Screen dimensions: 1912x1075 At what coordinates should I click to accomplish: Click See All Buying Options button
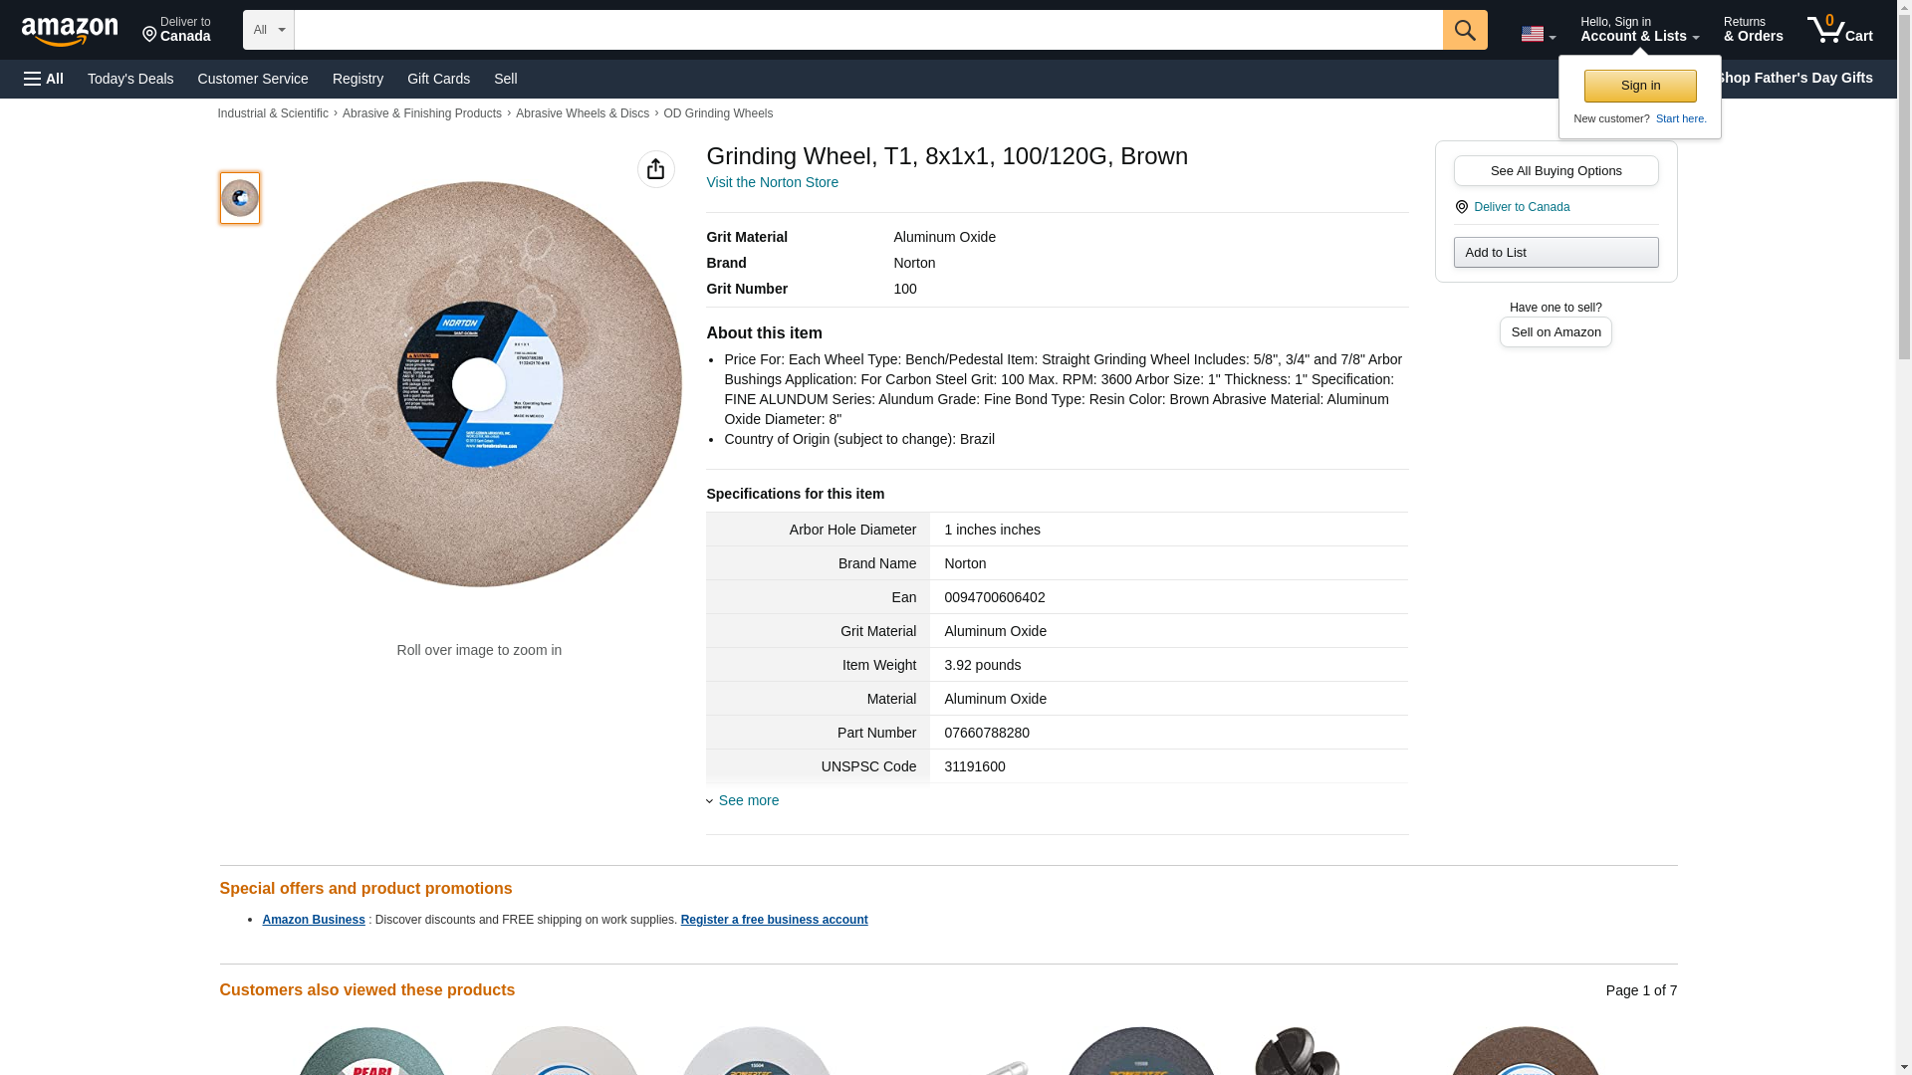click(x=1555, y=170)
